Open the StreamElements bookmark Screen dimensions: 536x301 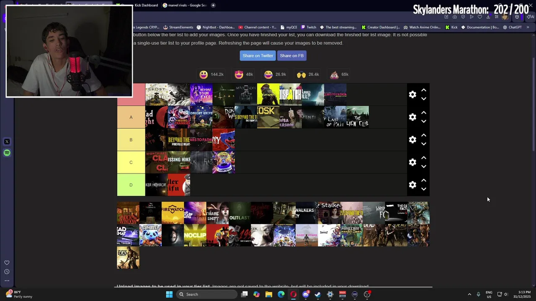(x=178, y=27)
